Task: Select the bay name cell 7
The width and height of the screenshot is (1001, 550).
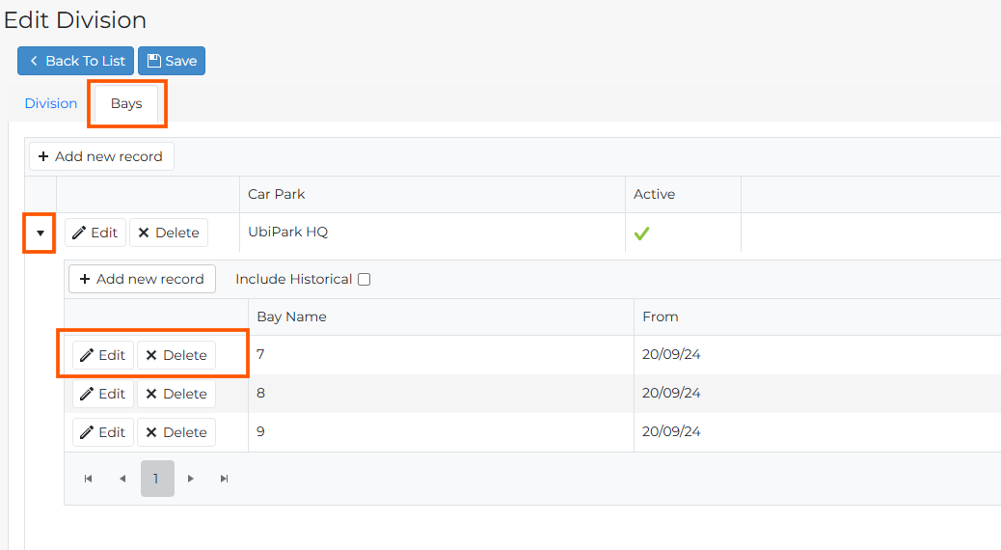Action: pos(441,354)
